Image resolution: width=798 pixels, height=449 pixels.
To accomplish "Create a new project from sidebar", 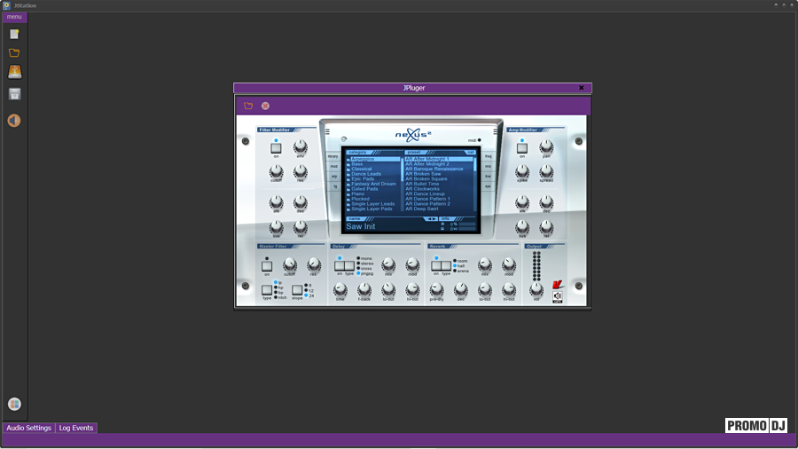I will tap(14, 34).
